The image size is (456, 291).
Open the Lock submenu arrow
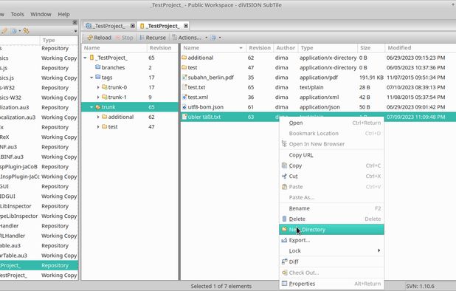pyautogui.click(x=379, y=250)
